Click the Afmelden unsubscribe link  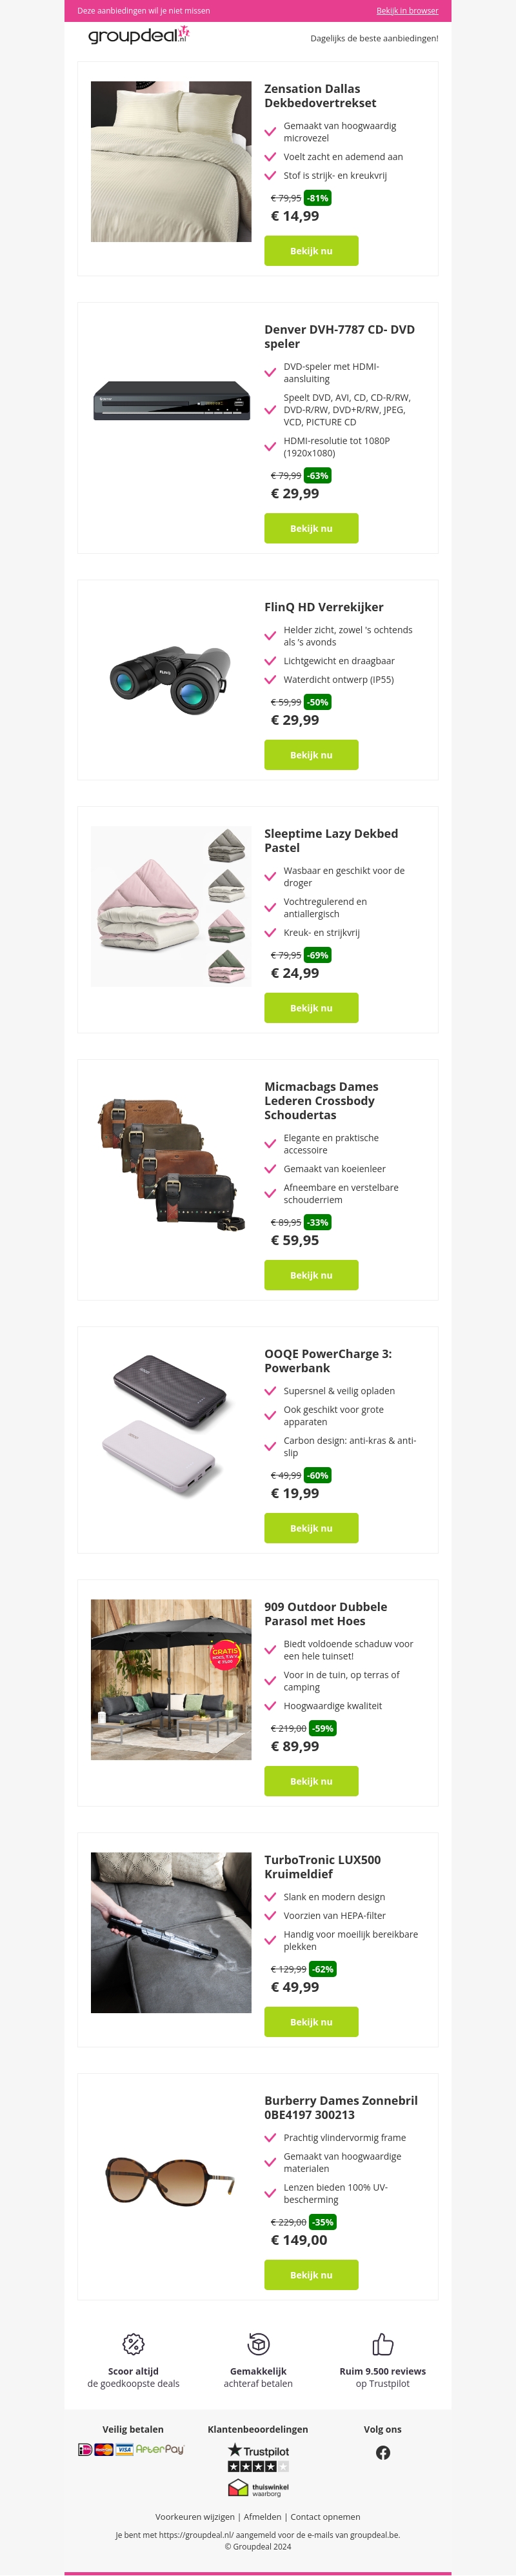(x=262, y=2517)
